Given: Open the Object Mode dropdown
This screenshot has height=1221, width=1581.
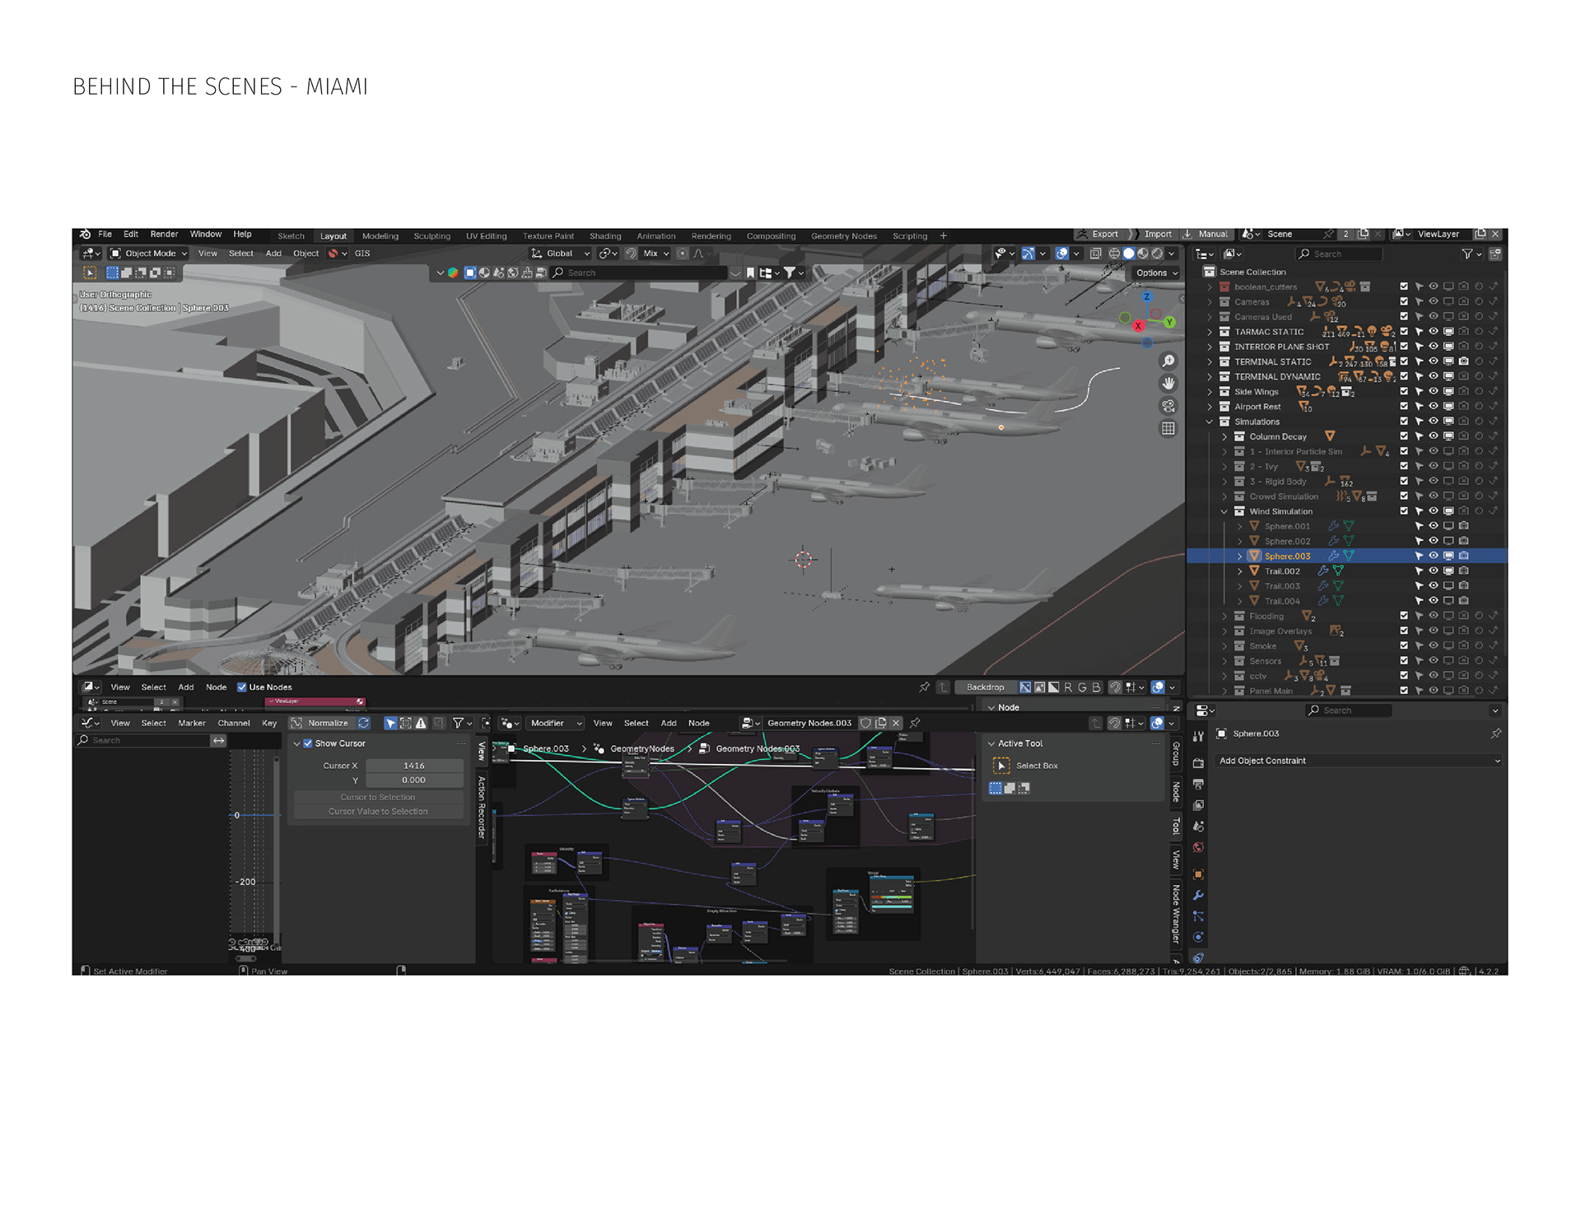Looking at the screenshot, I should tap(150, 254).
